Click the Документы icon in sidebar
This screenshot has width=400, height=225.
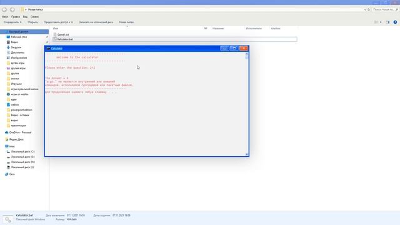8,52
